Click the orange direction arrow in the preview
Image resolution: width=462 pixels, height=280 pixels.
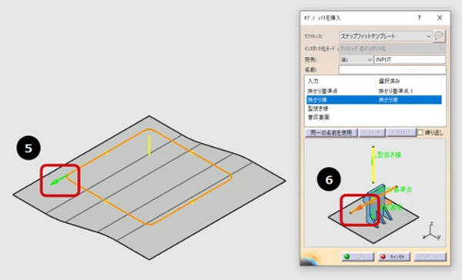[x=359, y=208]
